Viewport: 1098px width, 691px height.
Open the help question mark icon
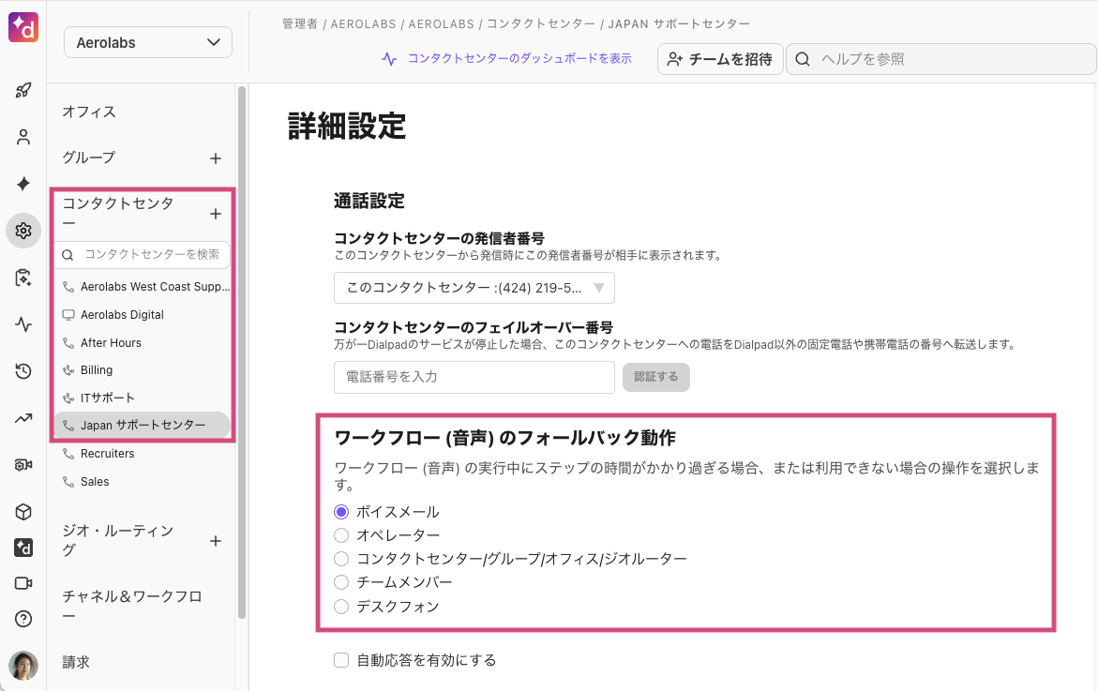pos(23,619)
